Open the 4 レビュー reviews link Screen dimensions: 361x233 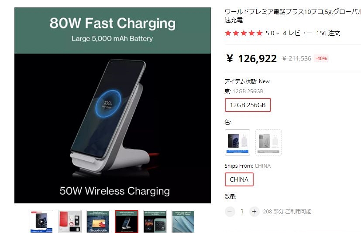[297, 33]
